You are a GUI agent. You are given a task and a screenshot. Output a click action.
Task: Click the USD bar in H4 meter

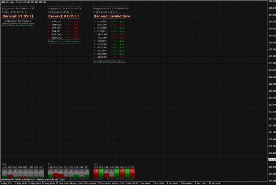pos(4,173)
